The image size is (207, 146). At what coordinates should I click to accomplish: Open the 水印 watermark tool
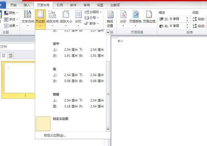(123, 18)
